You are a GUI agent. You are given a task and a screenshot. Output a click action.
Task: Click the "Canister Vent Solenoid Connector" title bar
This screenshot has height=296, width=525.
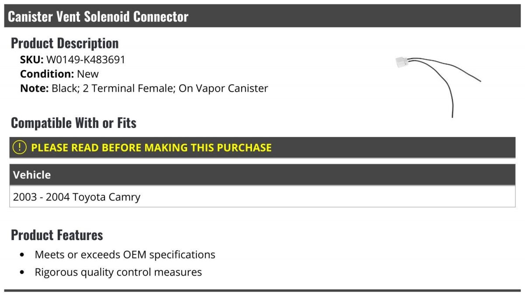click(98, 17)
